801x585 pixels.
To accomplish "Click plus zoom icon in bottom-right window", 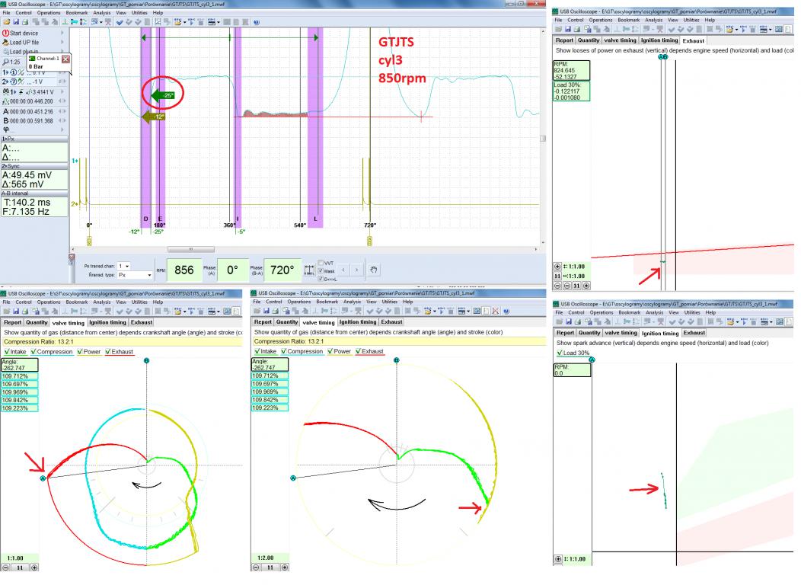I will (558, 559).
